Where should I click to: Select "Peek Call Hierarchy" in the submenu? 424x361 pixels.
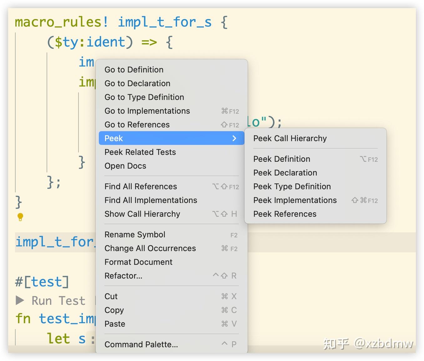[x=290, y=138]
